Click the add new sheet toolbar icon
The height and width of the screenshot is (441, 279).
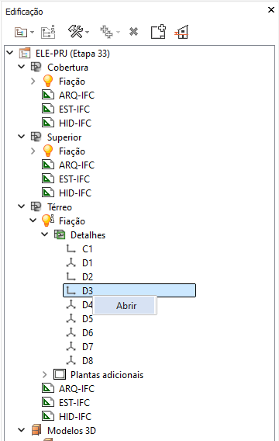158,32
